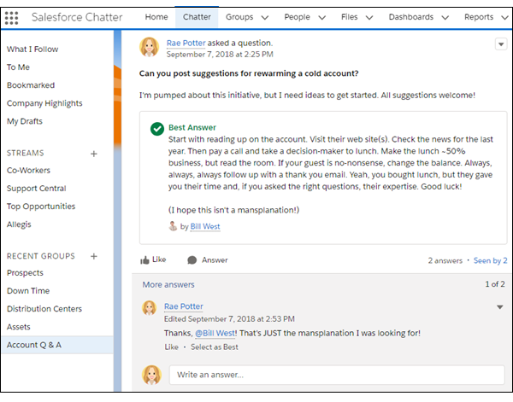The height and width of the screenshot is (402, 513).
Task: Select Rae Potter's reply as Best
Action: [215, 347]
